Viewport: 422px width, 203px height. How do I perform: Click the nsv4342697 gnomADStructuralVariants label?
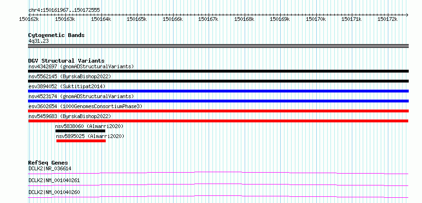(x=81, y=66)
